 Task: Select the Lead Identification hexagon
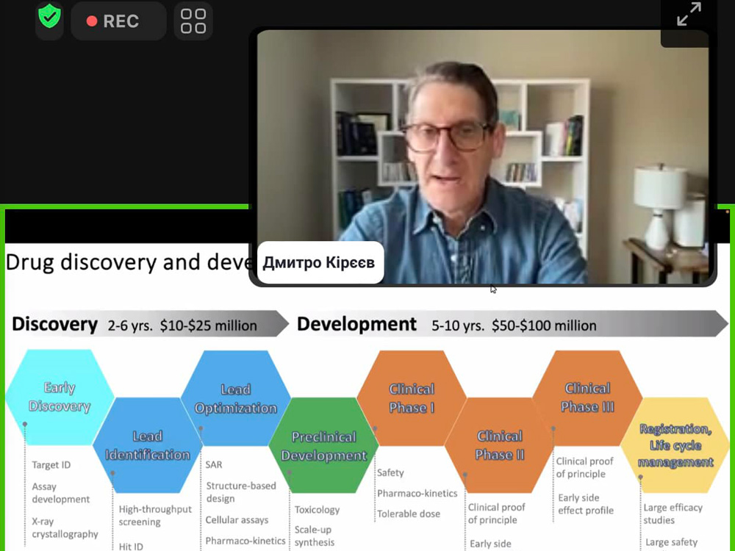pyautogui.click(x=147, y=445)
